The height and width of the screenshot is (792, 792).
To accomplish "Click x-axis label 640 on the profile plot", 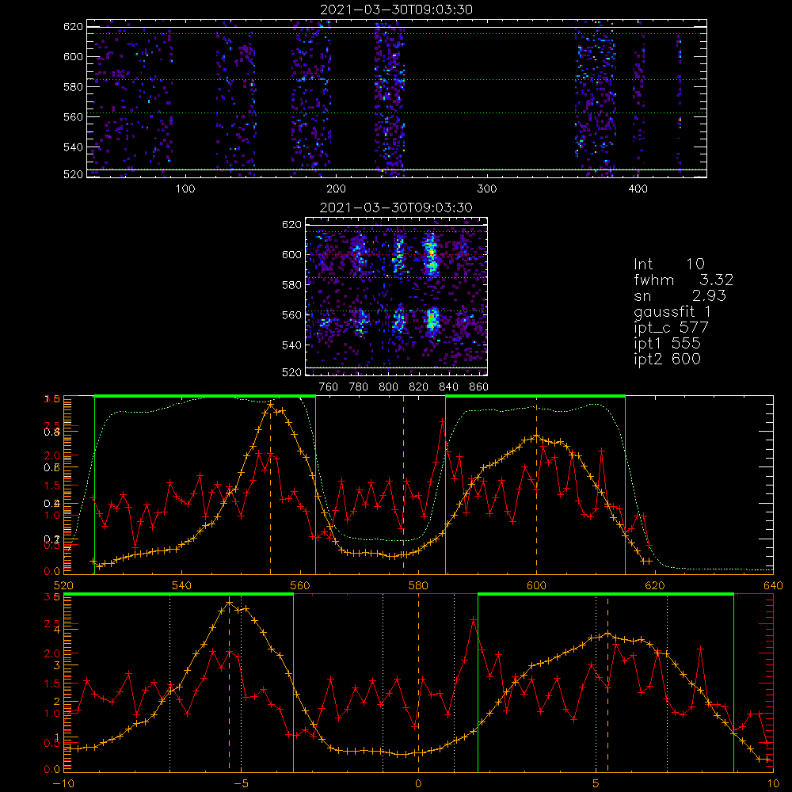I will coord(773,586).
